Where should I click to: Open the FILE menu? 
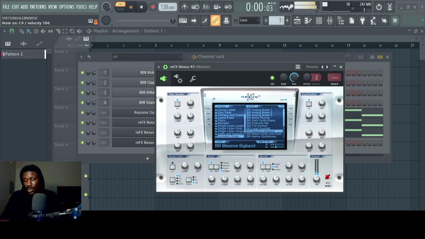click(6, 7)
